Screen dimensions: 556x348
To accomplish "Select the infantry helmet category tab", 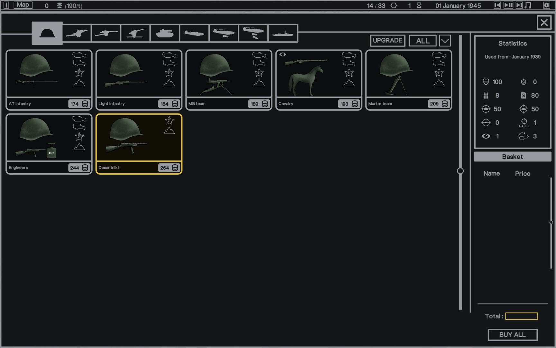I will (47, 33).
